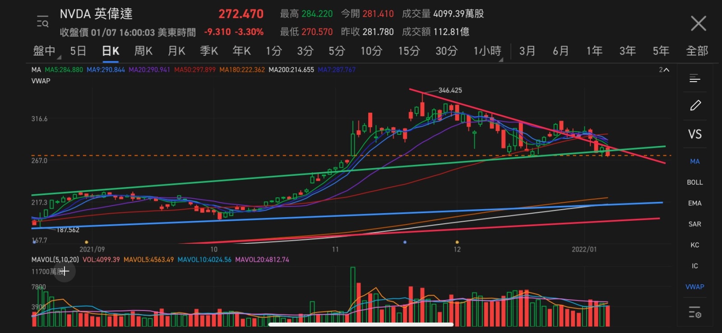Click the MAVOL10:4024.56 label

pos(204,260)
